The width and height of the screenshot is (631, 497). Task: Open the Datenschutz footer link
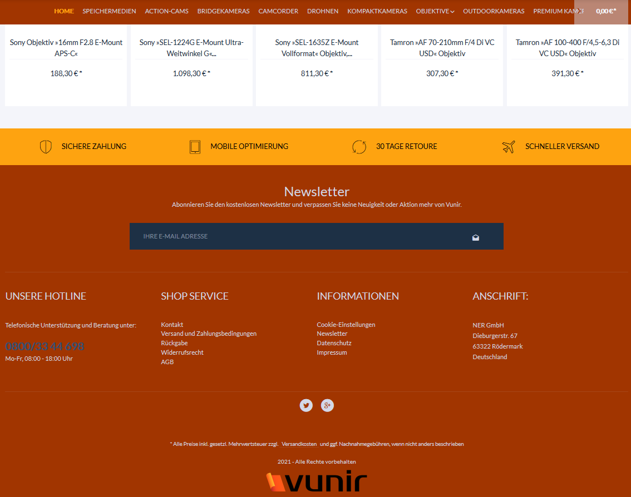click(x=334, y=343)
